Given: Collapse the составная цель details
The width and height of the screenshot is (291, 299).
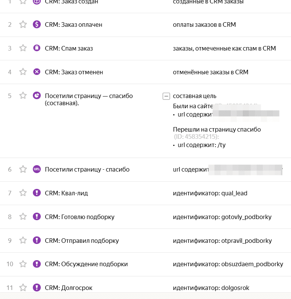Looking at the screenshot, I should click(166, 96).
